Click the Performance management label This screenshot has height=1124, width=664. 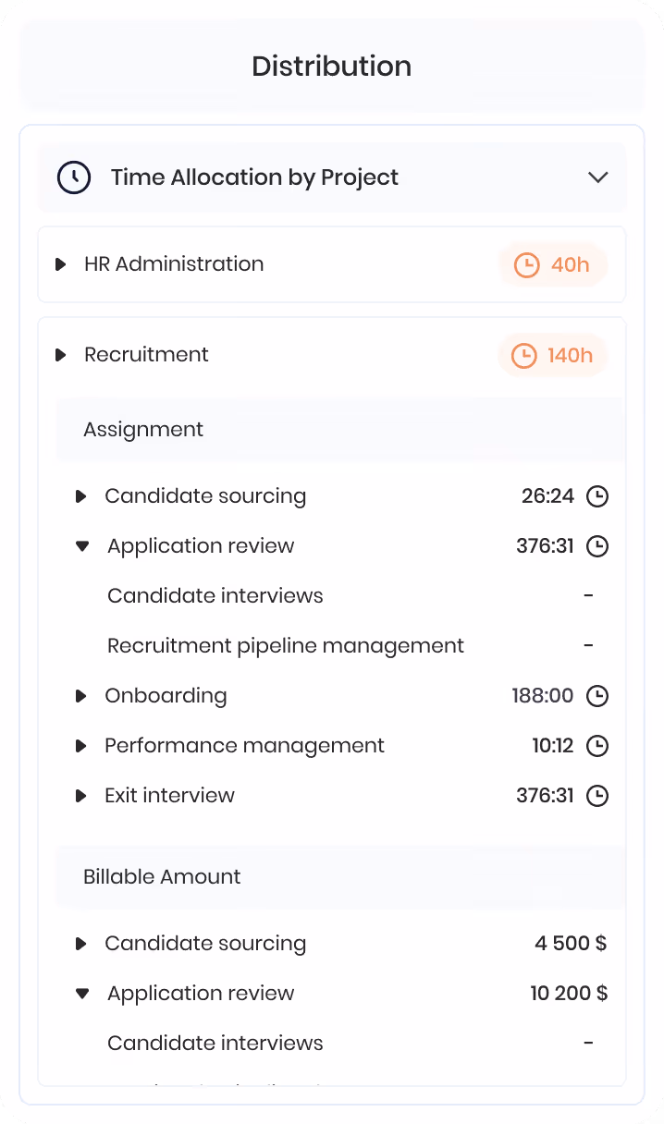pos(244,746)
